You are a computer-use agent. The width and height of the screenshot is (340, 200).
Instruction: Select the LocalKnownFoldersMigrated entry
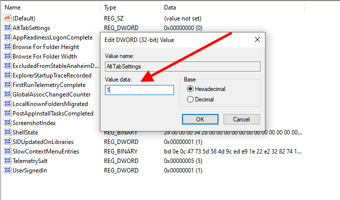[x=50, y=104]
